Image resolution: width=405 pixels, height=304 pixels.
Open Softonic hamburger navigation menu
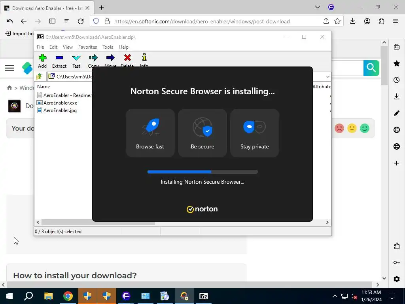(9, 68)
